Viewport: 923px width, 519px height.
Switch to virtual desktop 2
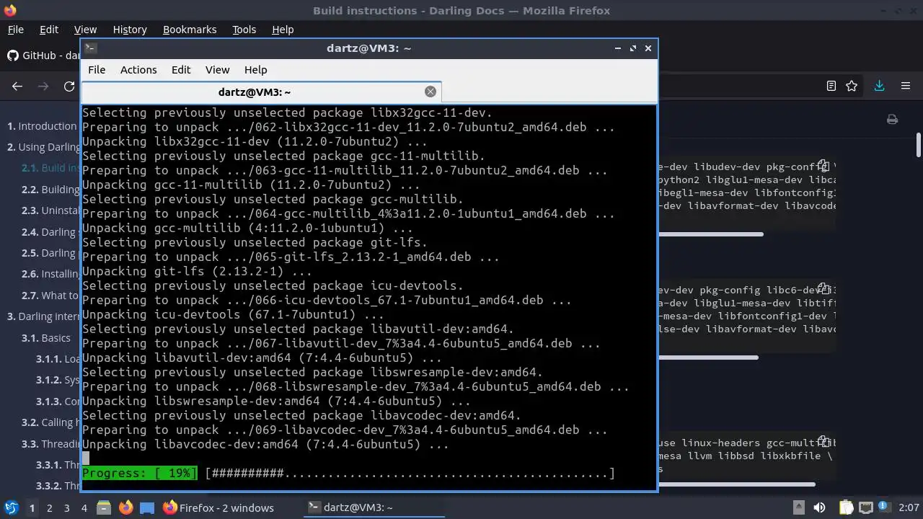[49, 507]
